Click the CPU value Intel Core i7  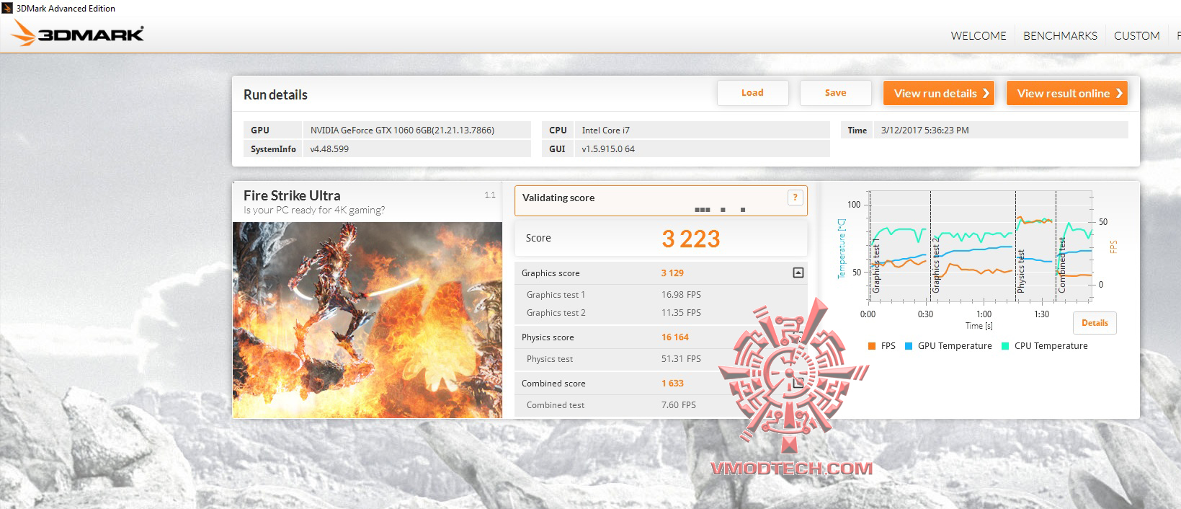[605, 130]
